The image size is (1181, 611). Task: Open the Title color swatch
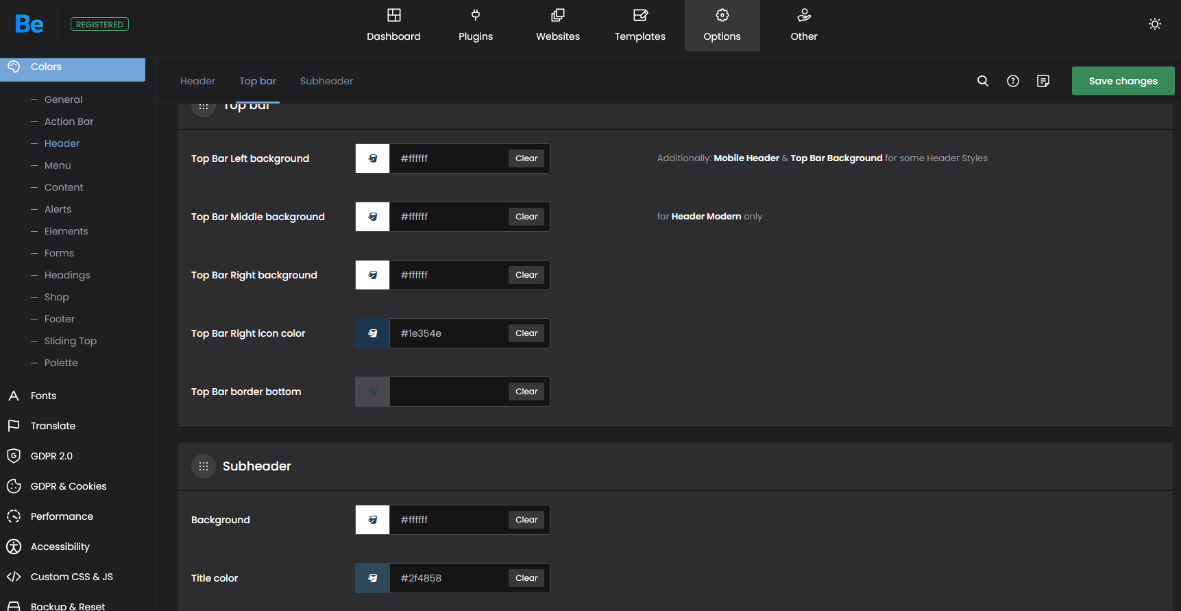coord(372,578)
